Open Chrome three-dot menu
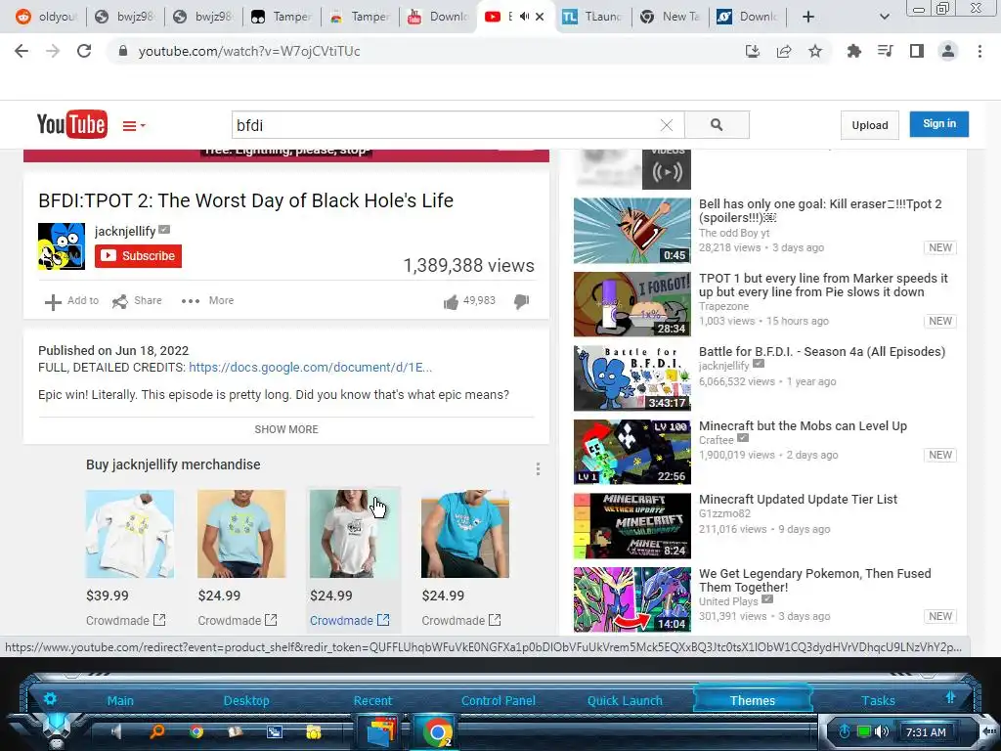Image resolution: width=1001 pixels, height=751 pixels. click(x=979, y=51)
